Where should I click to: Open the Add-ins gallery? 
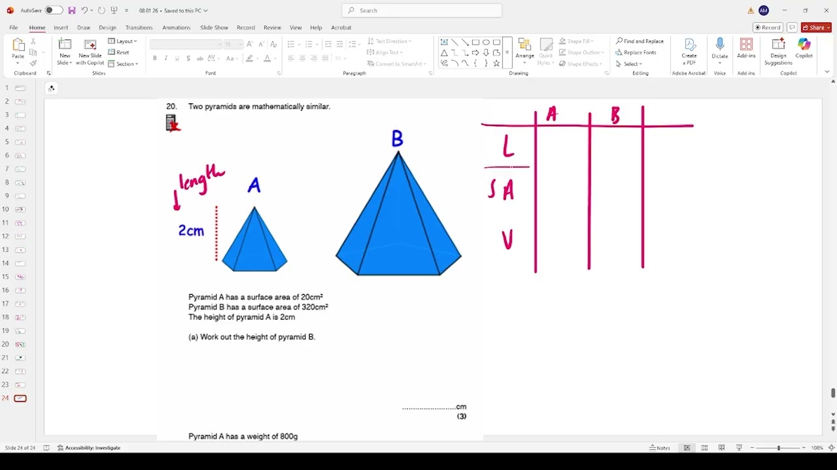[x=746, y=49]
